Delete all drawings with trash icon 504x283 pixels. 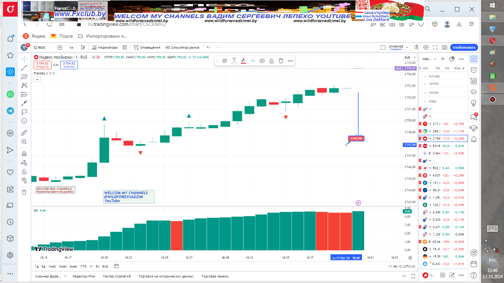point(24,192)
